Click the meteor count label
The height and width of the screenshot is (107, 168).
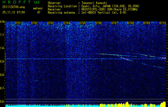coord(38,8)
